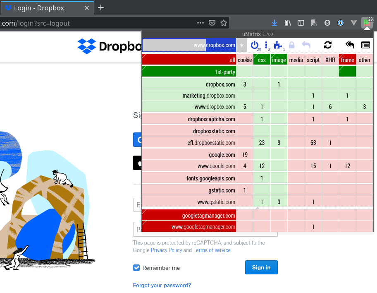Click the cfl.dropboxstatic.com row label
Screen dimensions: 377x293
pyautogui.click(x=189, y=142)
